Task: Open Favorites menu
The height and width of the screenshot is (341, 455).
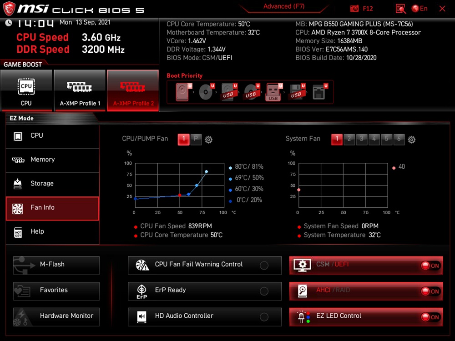Action: (56, 291)
